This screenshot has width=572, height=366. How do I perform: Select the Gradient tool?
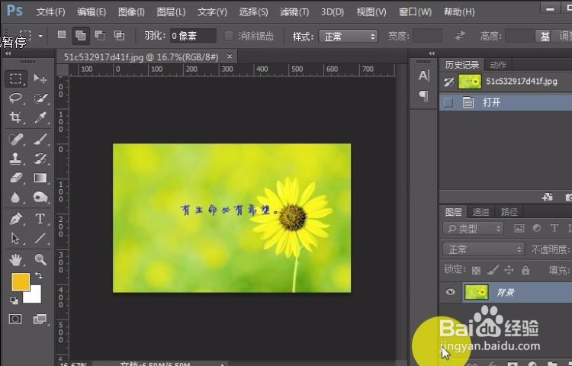coord(40,178)
